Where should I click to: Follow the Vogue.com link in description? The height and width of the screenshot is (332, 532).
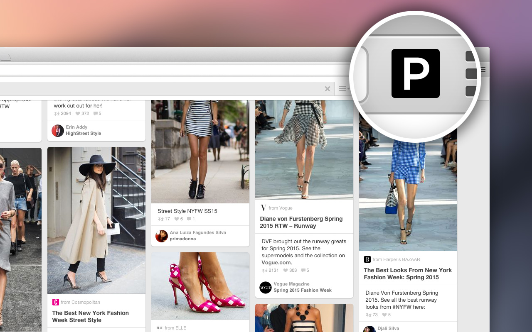pos(276,262)
